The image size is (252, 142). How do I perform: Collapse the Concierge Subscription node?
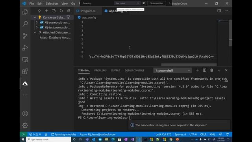[x=35, y=17]
